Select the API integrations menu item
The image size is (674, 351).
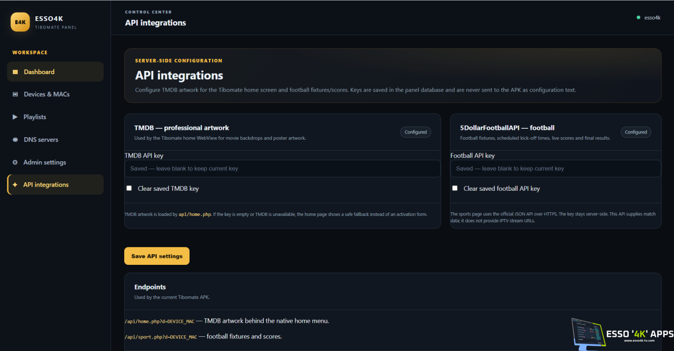[55, 185]
